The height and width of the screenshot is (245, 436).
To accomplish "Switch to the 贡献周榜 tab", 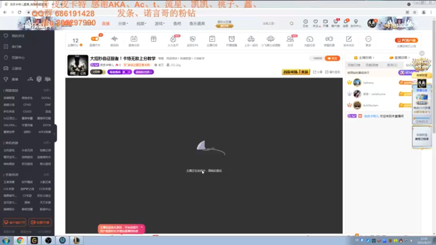I will (x=372, y=65).
